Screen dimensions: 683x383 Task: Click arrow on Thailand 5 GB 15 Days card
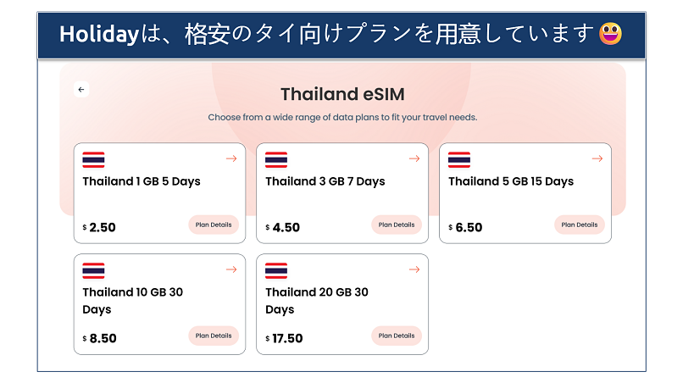tap(597, 158)
